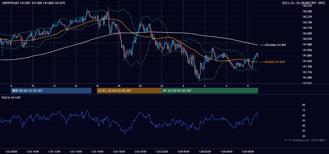Screen dimensions: 329x154
Task: Click hour label 12 under the price chart
Action: [x=54, y=86]
